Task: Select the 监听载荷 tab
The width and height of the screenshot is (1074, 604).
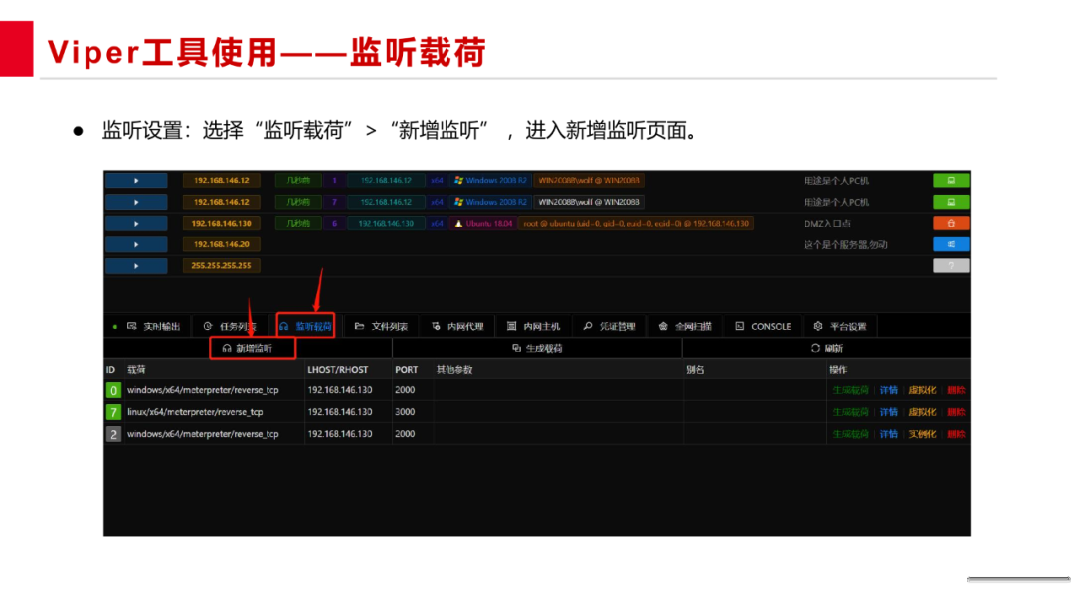Action: point(306,326)
